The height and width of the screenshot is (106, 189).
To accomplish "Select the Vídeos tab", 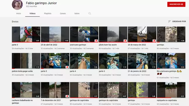I will (32, 13).
